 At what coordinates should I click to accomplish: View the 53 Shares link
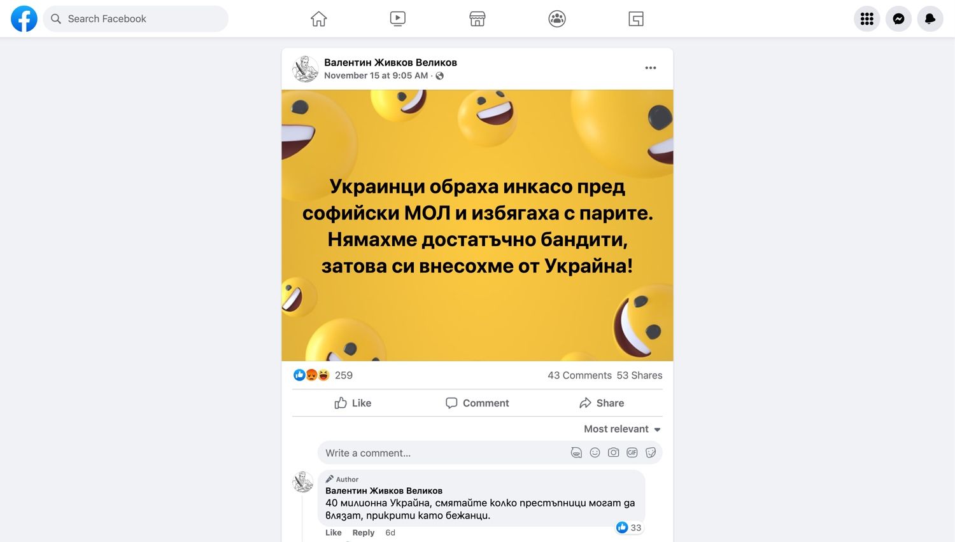639,375
